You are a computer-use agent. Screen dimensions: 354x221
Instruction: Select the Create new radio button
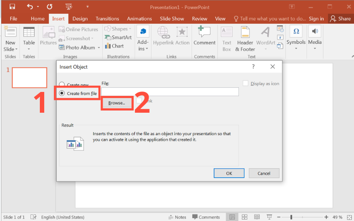(x=62, y=84)
